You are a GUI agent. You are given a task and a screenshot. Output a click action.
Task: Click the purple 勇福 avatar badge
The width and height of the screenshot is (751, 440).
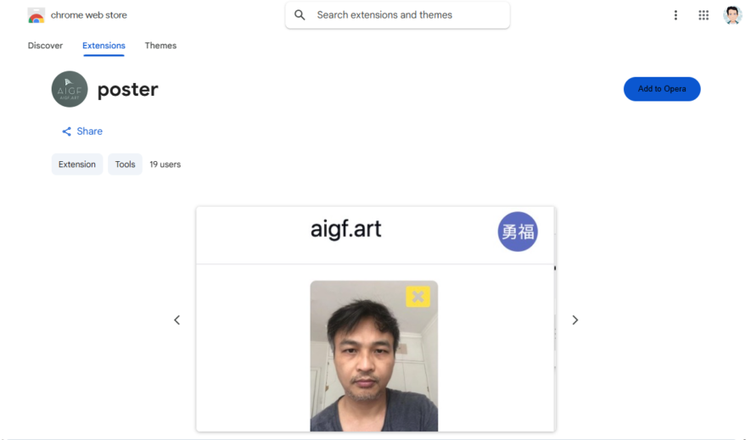click(518, 232)
